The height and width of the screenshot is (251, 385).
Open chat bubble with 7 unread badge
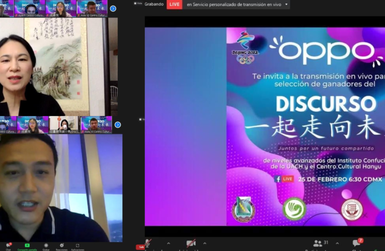[x=357, y=242]
